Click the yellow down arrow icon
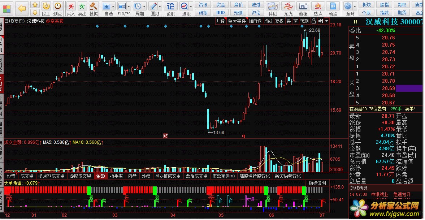The width and height of the screenshot is (425, 220). (35, 13)
